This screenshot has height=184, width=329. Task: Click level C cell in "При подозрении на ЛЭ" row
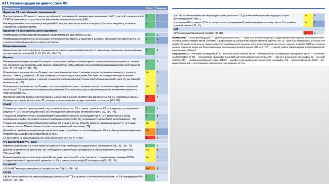pyautogui.click(x=162, y=18)
